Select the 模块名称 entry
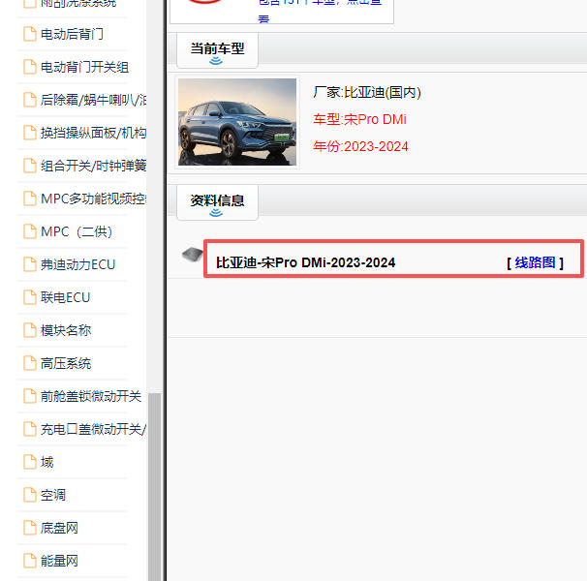The width and height of the screenshot is (587, 581). (66, 330)
